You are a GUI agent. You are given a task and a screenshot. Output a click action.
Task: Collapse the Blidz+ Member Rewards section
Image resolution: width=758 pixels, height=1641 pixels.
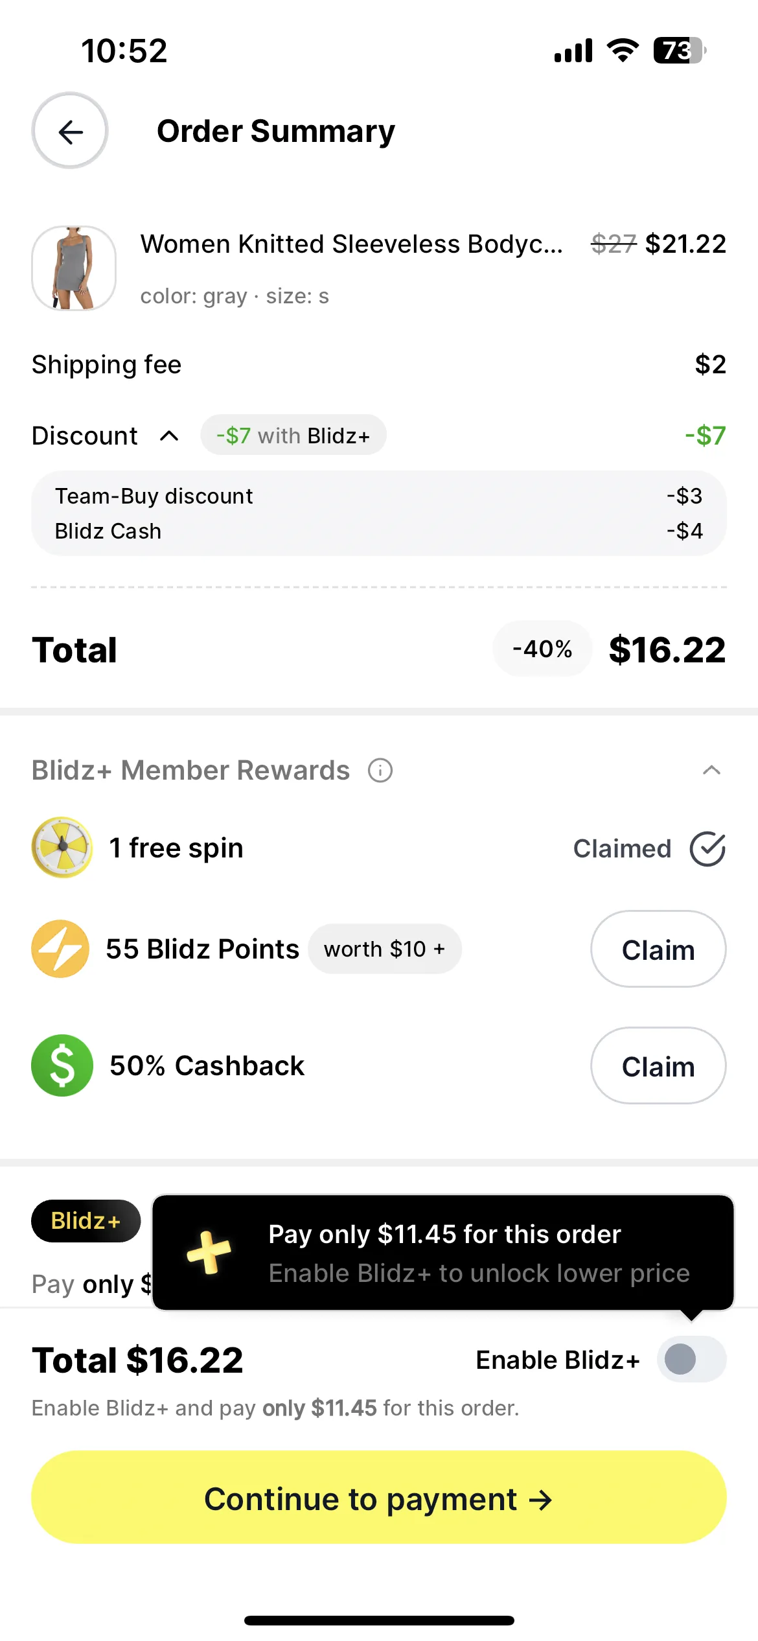pos(711,770)
